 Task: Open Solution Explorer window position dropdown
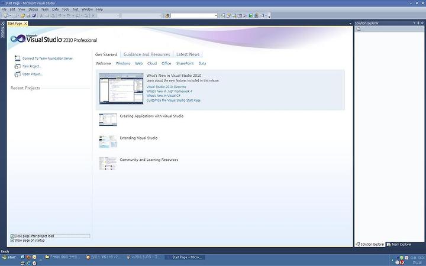point(414,23)
